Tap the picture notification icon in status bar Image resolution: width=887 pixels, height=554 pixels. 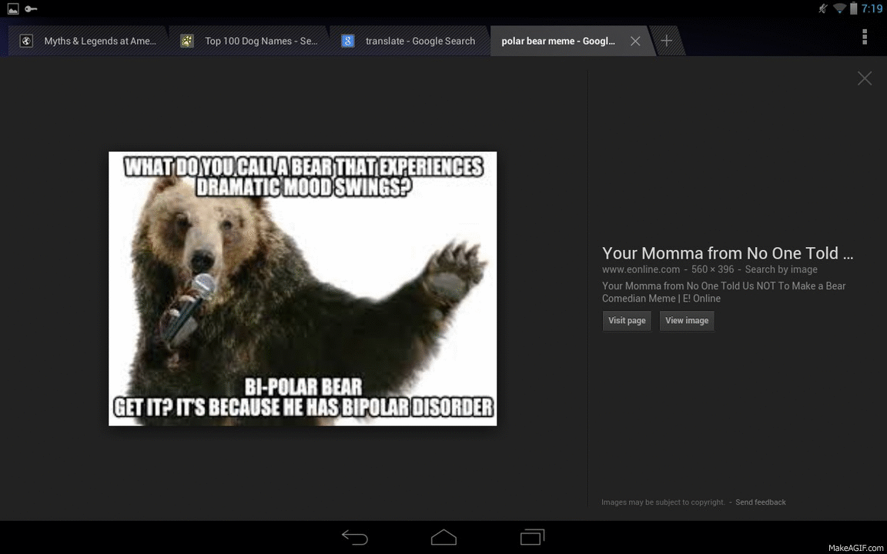(13, 9)
